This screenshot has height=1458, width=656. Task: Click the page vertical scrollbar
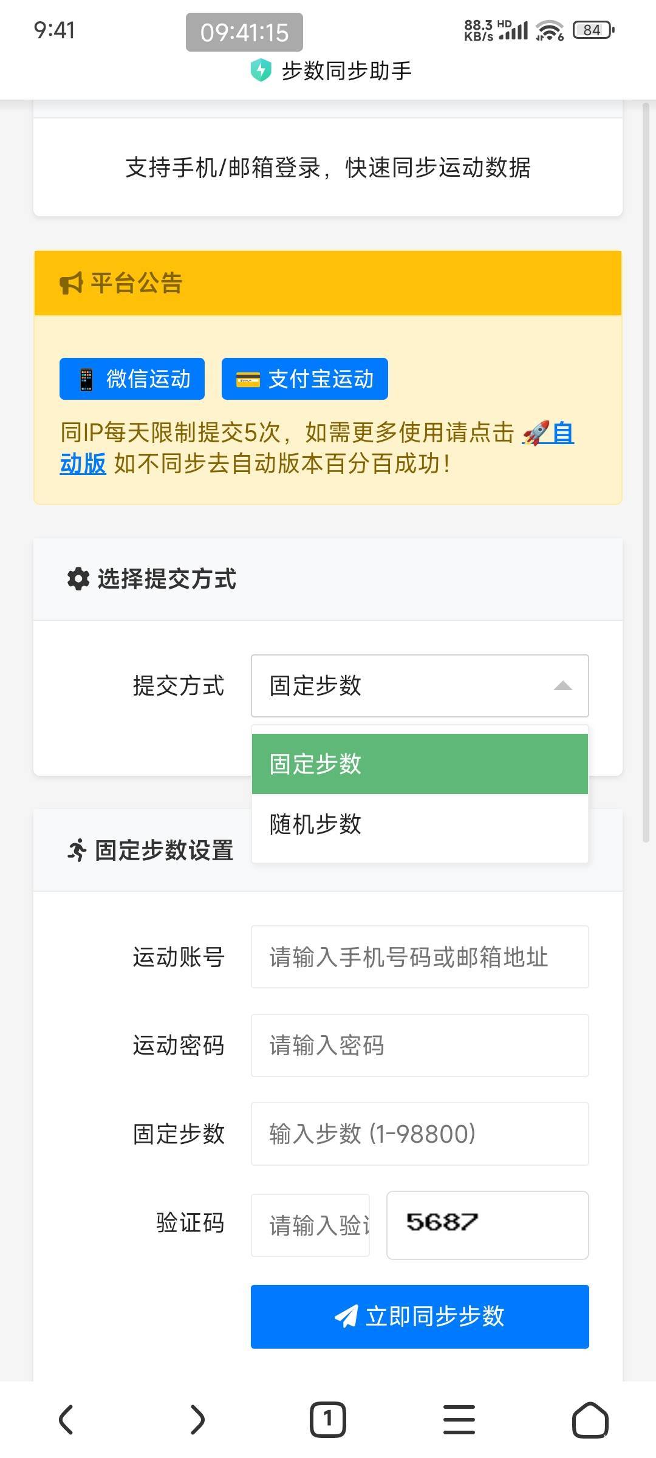tap(646, 474)
